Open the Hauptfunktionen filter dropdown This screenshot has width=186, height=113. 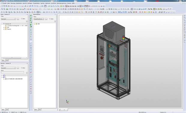39,19
